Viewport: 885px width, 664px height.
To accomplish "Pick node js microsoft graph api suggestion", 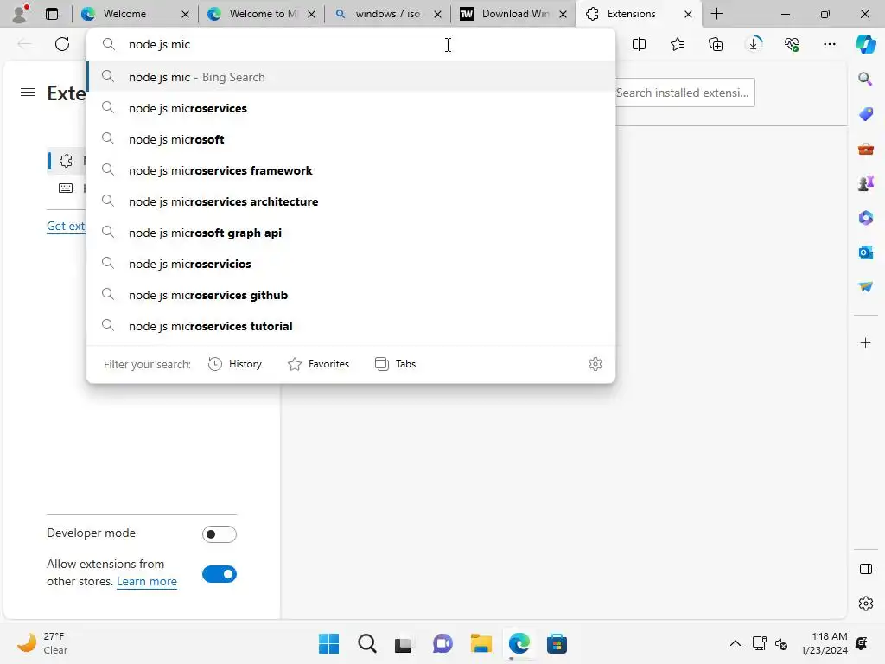I will point(351,232).
